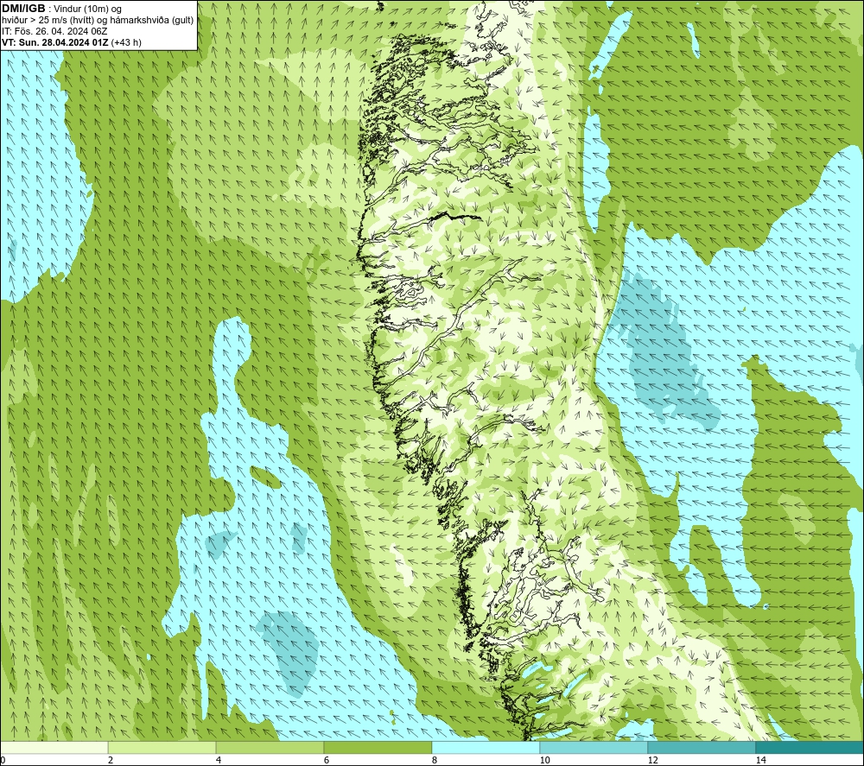Click the legend scale label '6'
Screen dimensions: 864x766
pos(327,760)
